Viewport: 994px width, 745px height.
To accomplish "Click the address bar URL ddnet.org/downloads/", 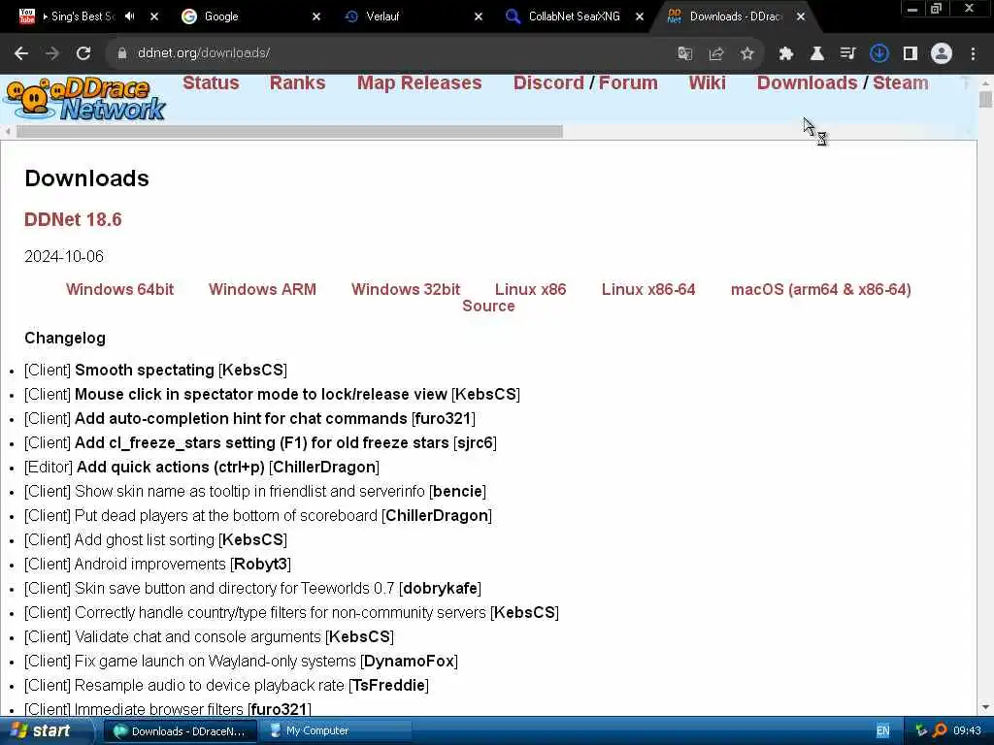I will tap(204, 53).
